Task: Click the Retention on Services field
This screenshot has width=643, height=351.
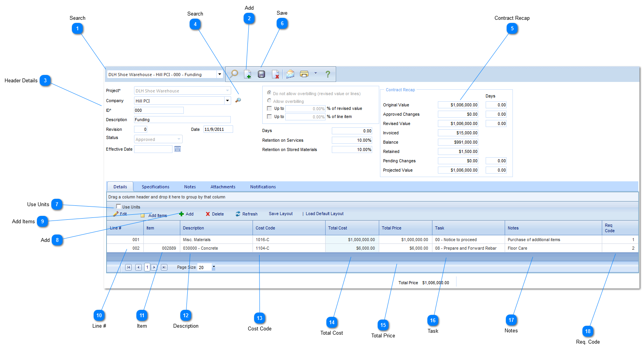Action: point(352,140)
